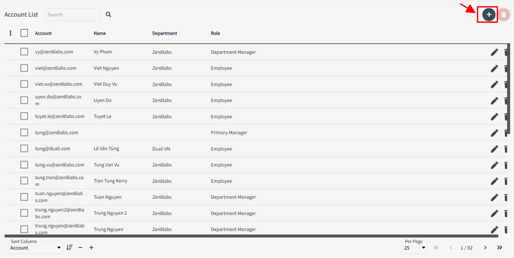Jump to the last page
This screenshot has width=514, height=258.
pos(499,247)
